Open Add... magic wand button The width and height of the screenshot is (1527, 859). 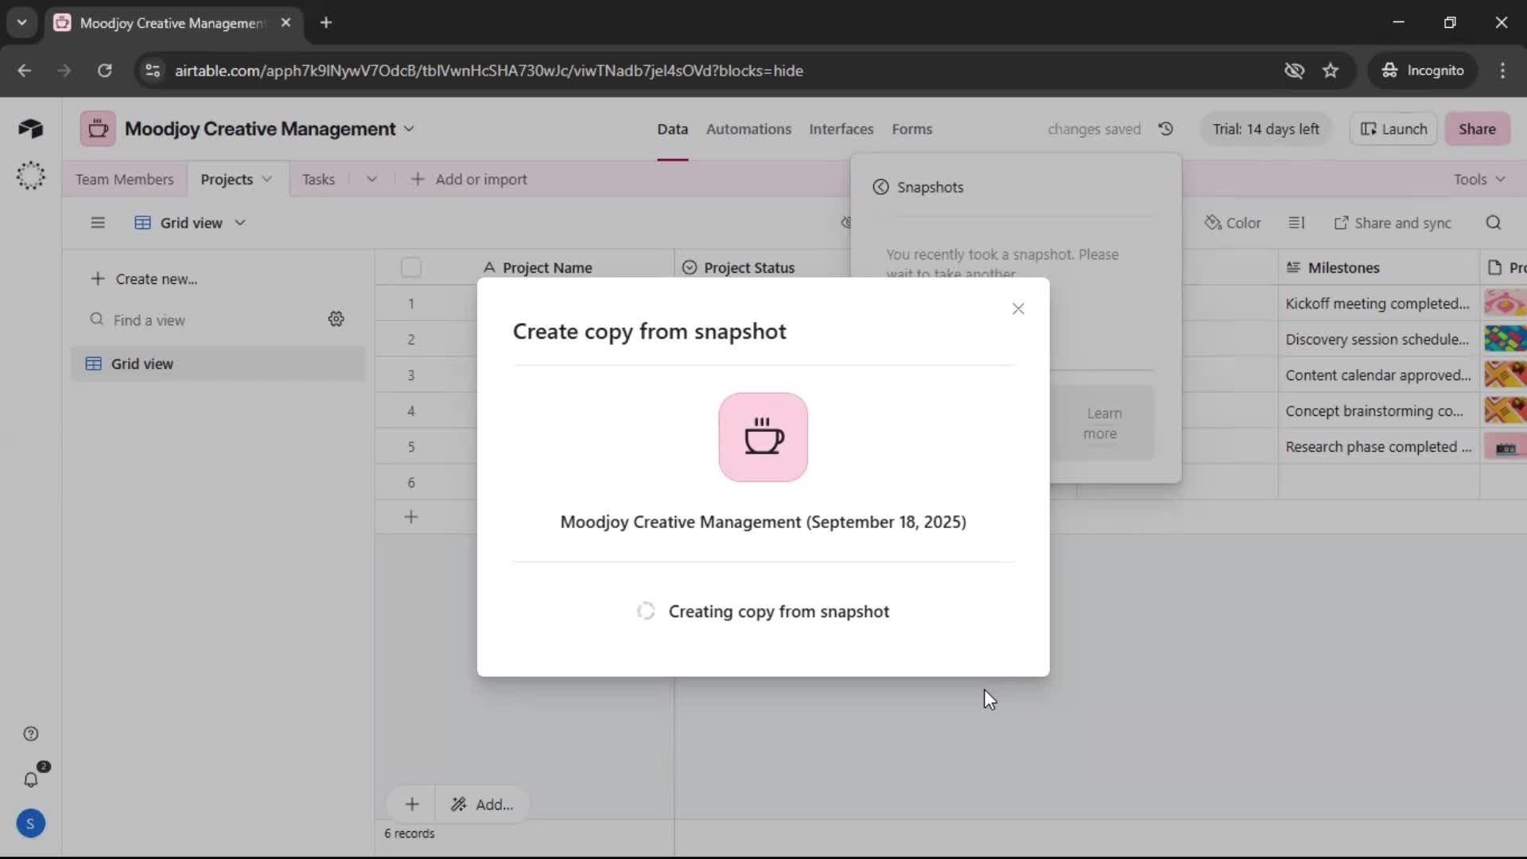pos(483,804)
